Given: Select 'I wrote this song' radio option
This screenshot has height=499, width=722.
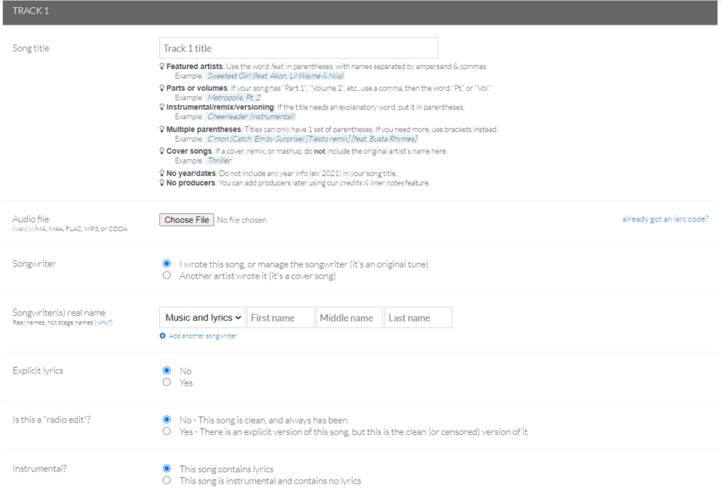Looking at the screenshot, I should click(167, 264).
